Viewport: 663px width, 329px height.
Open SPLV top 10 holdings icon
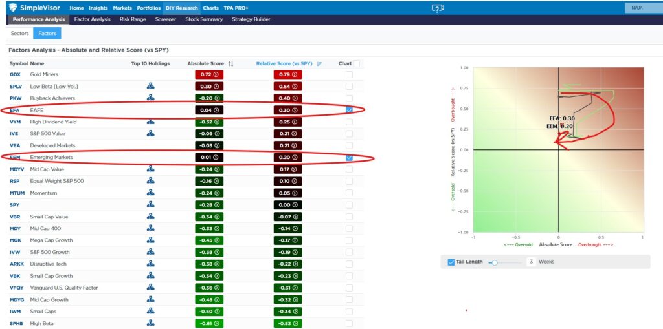tap(150, 86)
